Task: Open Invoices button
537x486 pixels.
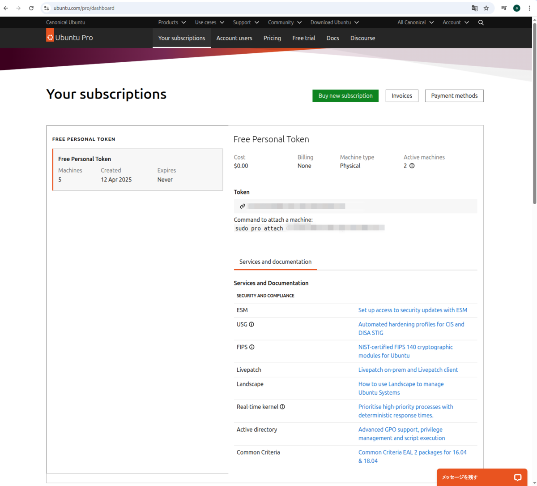Action: (x=402, y=96)
